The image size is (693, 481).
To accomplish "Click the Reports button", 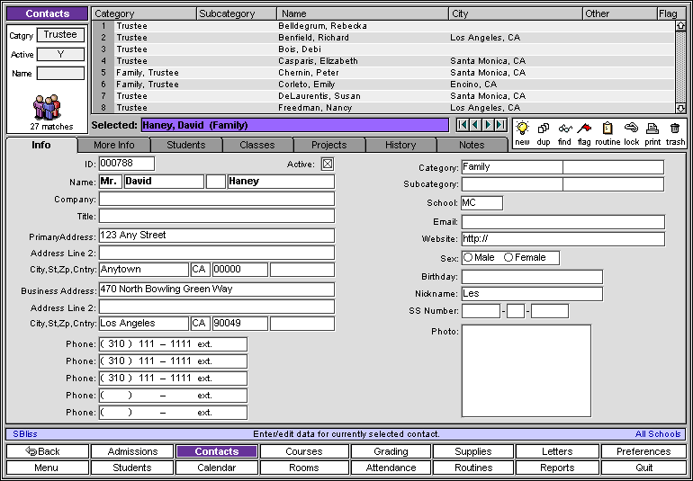I will click(557, 468).
